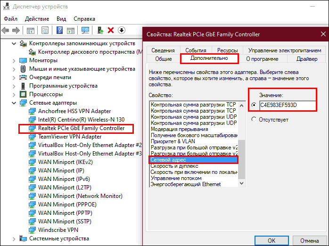Open the Properties toolbar icon
Screen dimensions: 329x246
point(45,31)
